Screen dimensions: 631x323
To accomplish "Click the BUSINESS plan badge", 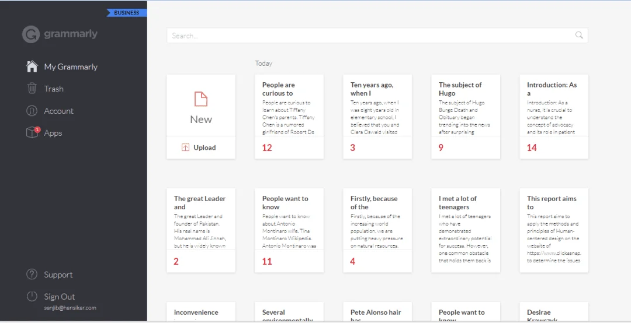I will [127, 13].
